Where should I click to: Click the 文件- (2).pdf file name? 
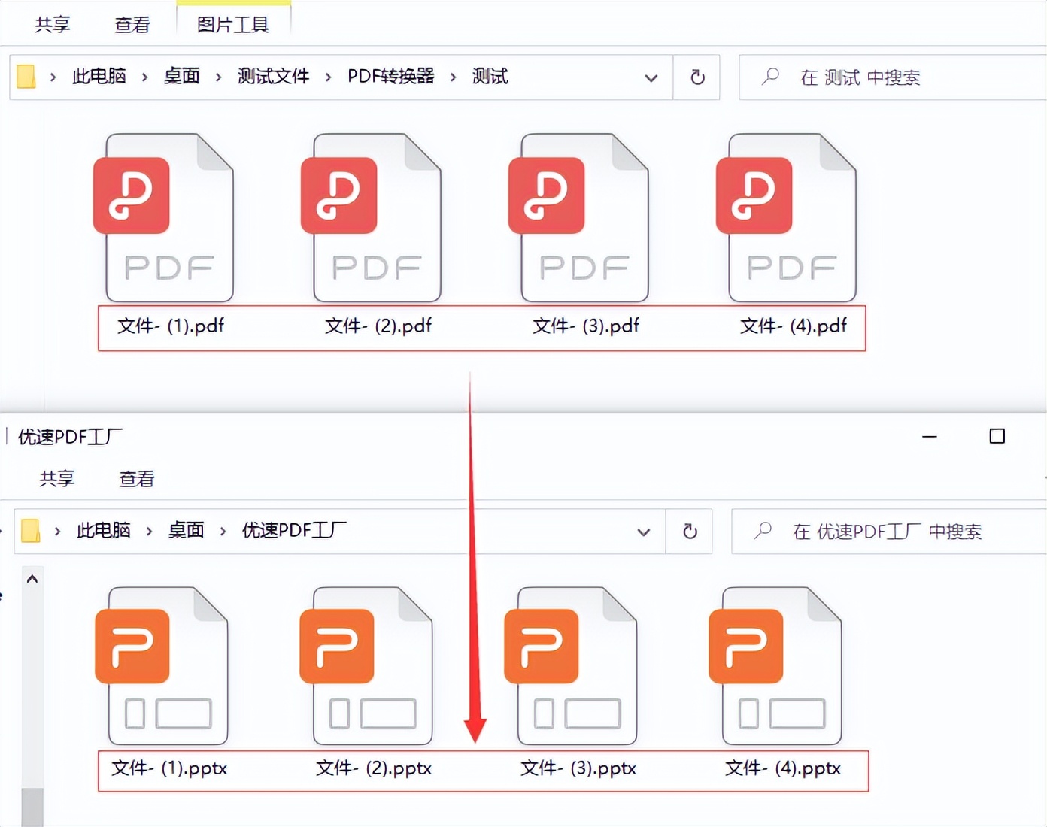coord(378,326)
